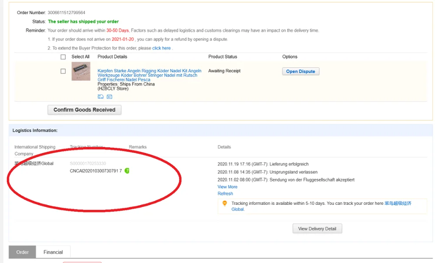Tick the Select All checkbox

(63, 57)
